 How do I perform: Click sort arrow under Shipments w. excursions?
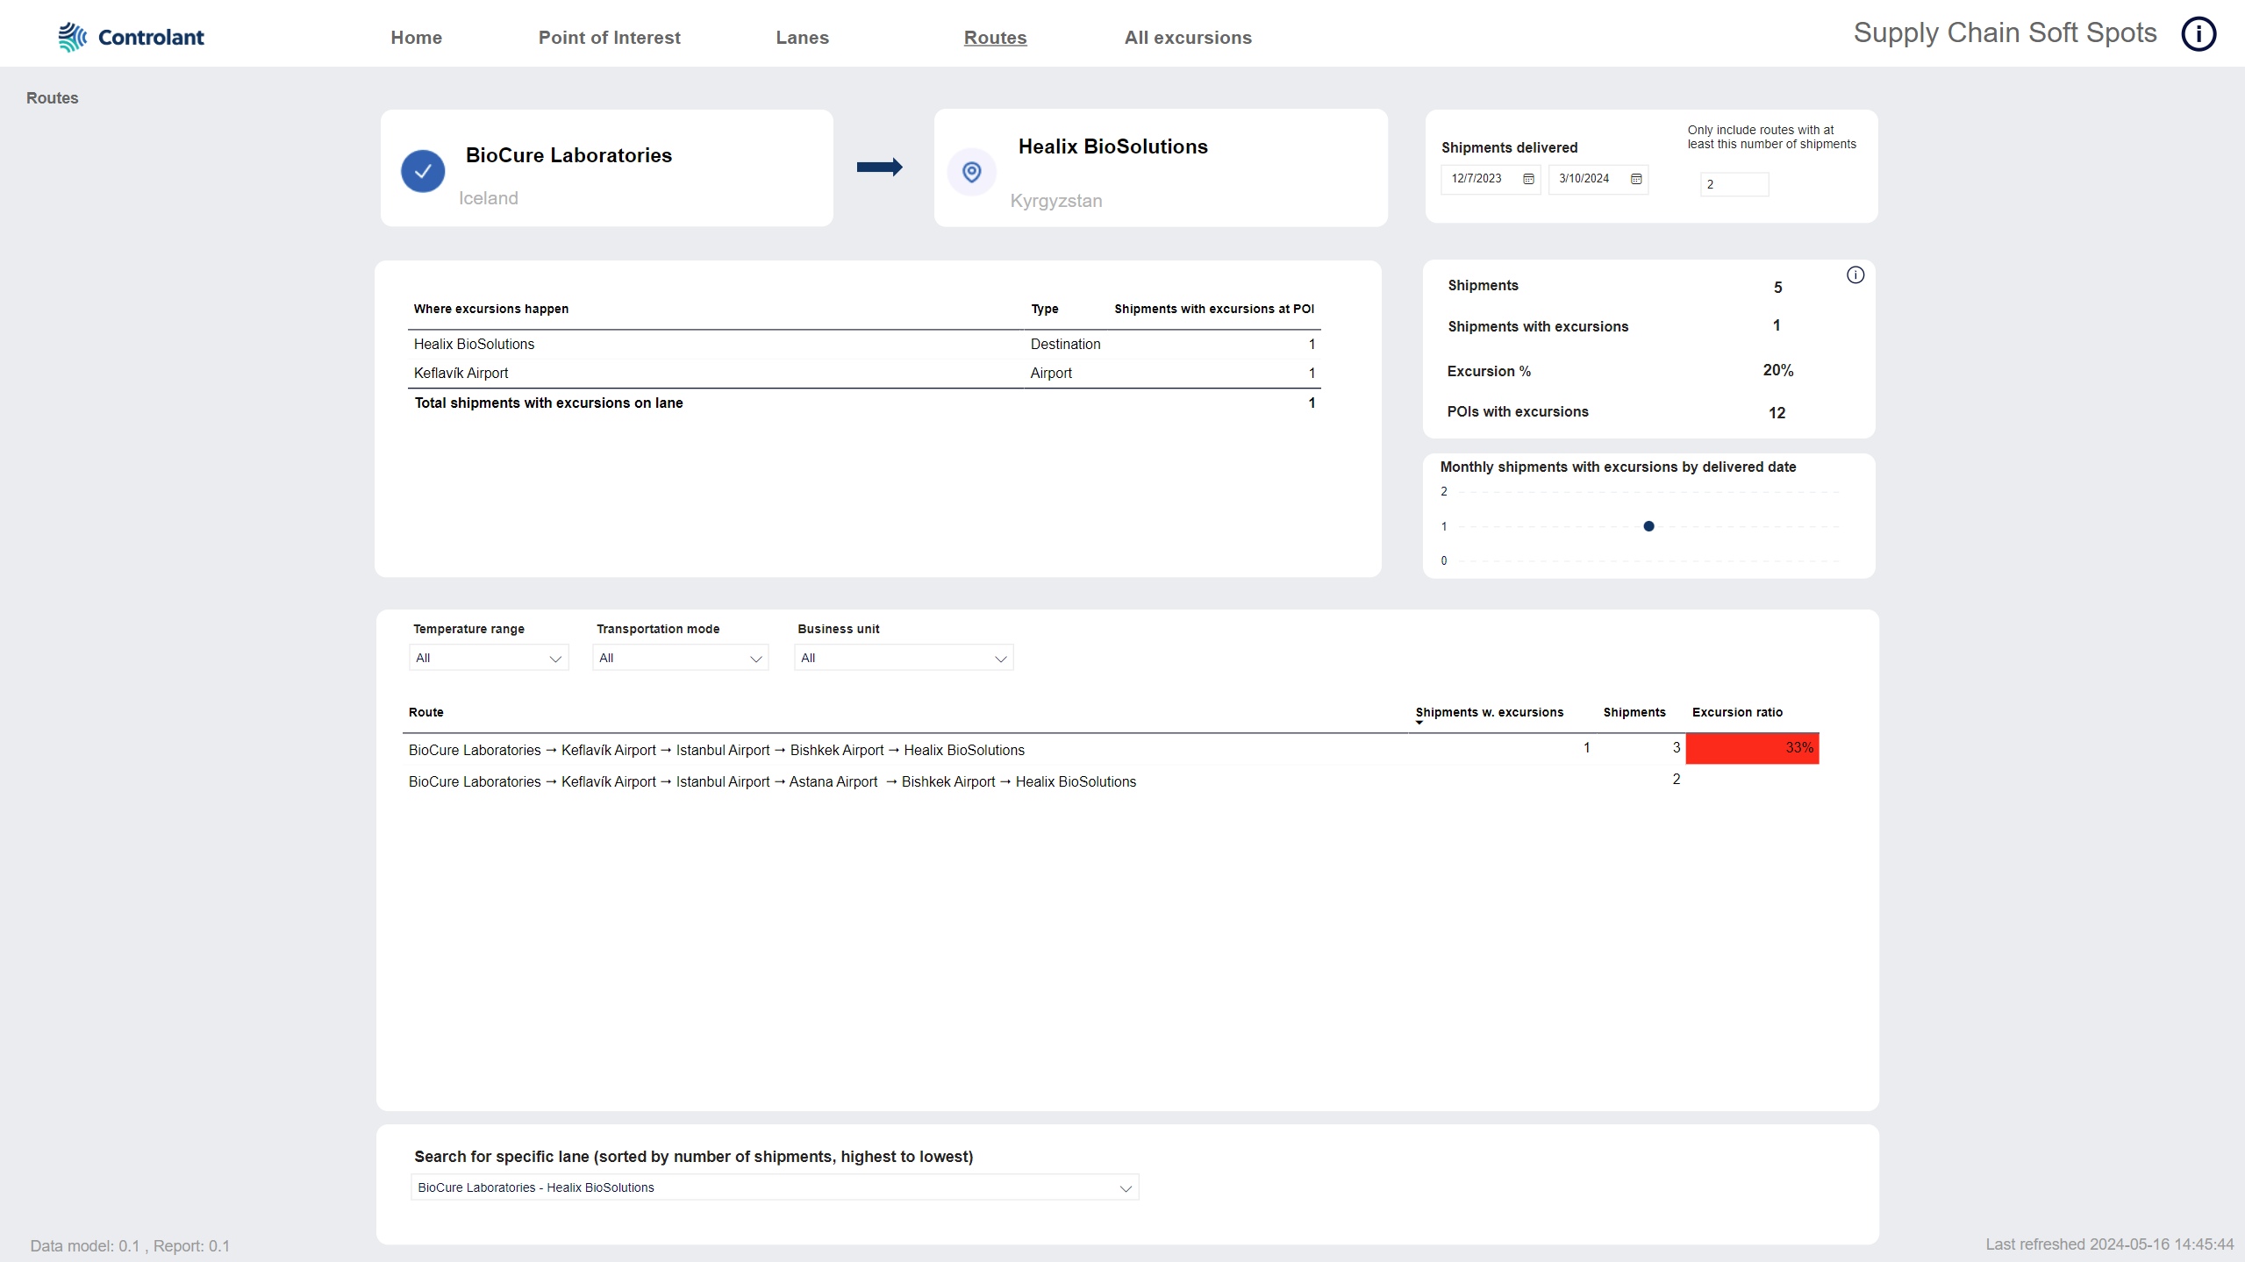coord(1419,723)
